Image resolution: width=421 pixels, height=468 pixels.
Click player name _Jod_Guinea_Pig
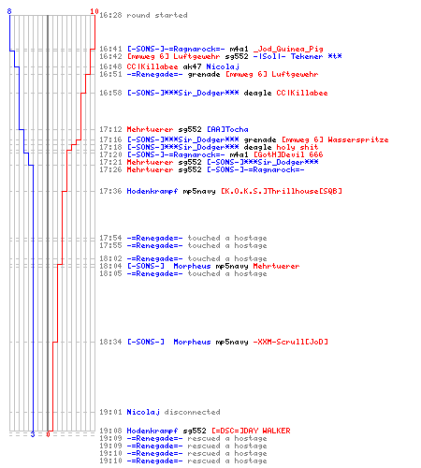pos(288,49)
